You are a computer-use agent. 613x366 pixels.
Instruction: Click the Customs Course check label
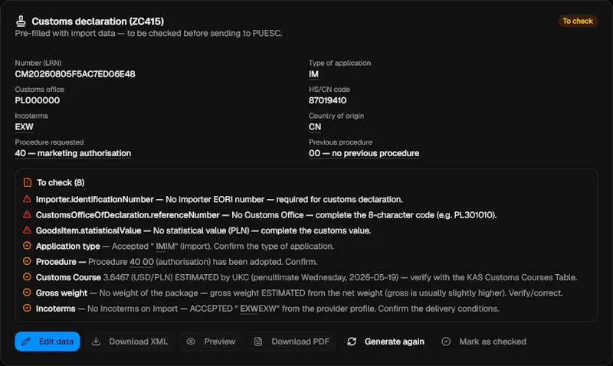[x=68, y=277]
